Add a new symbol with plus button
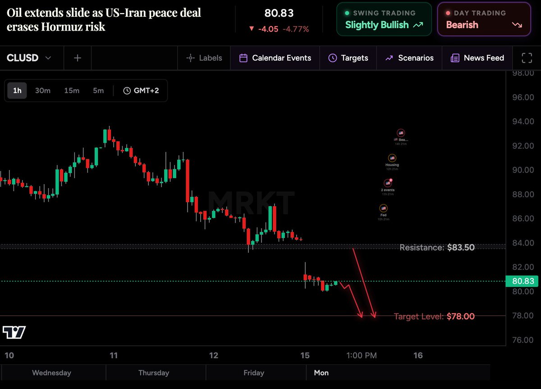 [x=78, y=58]
